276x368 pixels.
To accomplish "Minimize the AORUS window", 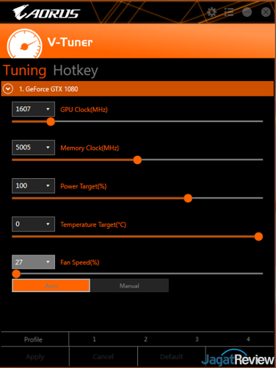I will point(247,12).
